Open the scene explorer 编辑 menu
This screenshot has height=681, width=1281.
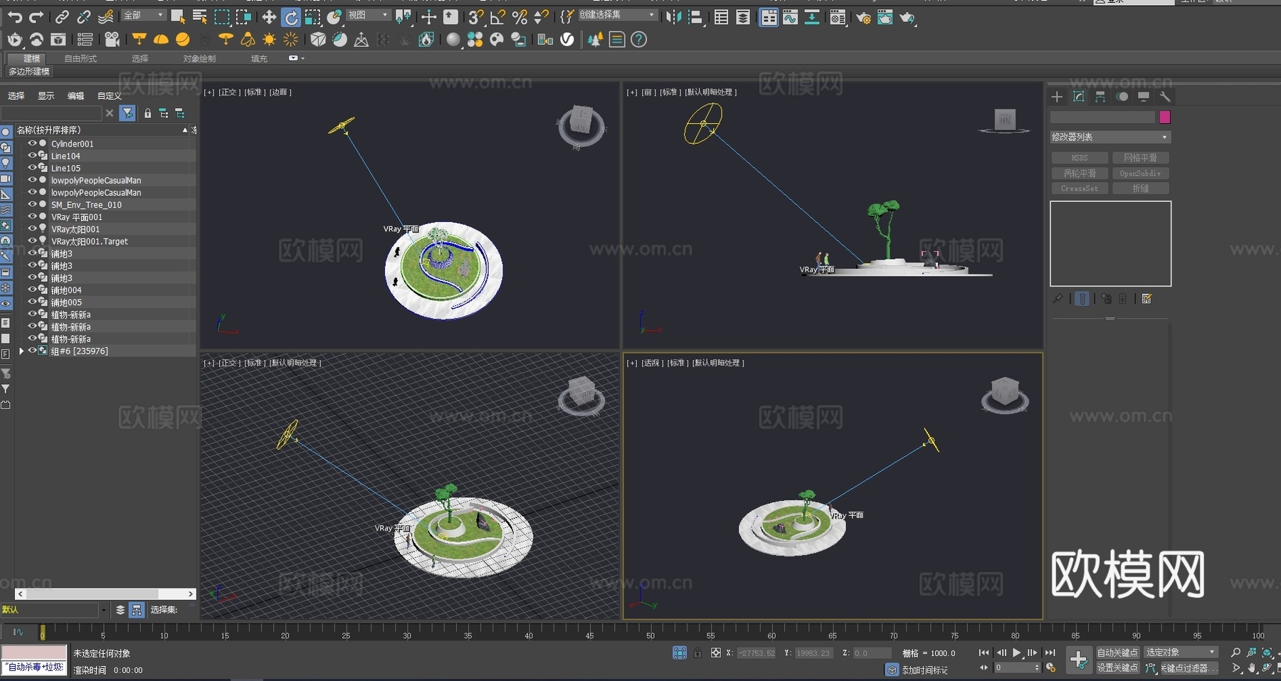pos(75,95)
